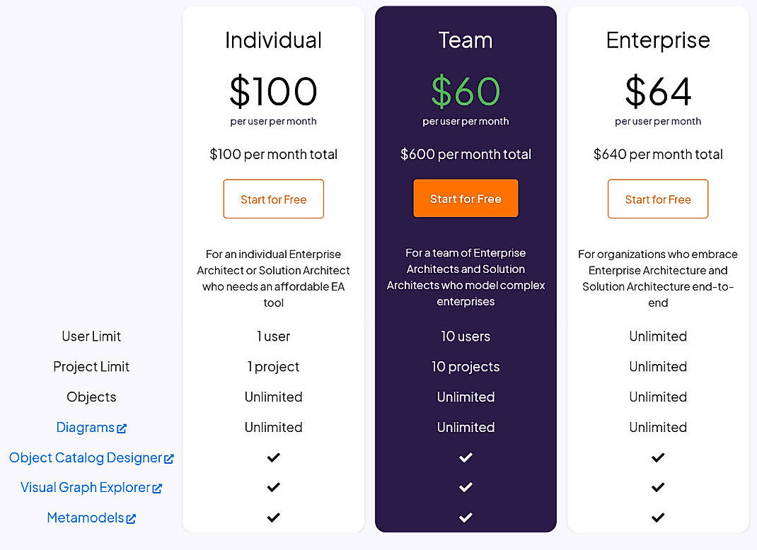Click the Object Catalog Designer checkmark under Individual
This screenshot has width=757, height=550.
[x=273, y=457]
